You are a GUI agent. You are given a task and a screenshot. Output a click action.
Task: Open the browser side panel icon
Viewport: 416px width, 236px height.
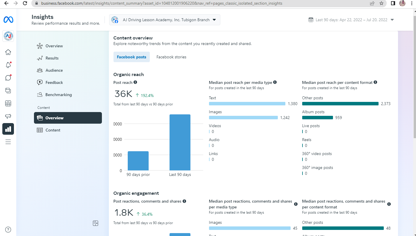click(x=393, y=3)
